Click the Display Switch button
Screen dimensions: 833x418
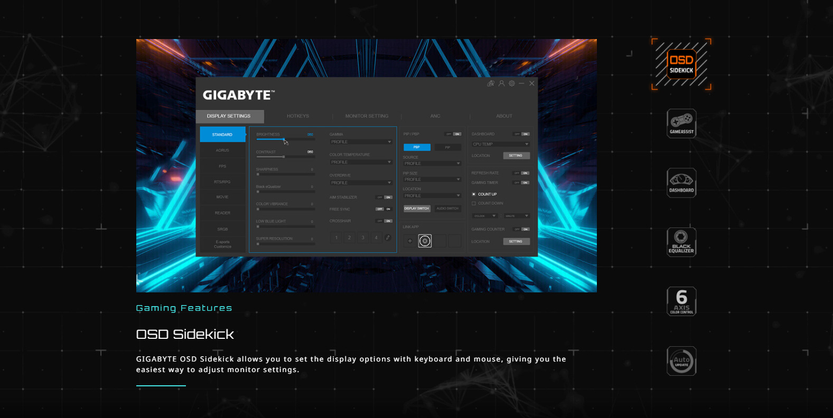pyautogui.click(x=417, y=208)
